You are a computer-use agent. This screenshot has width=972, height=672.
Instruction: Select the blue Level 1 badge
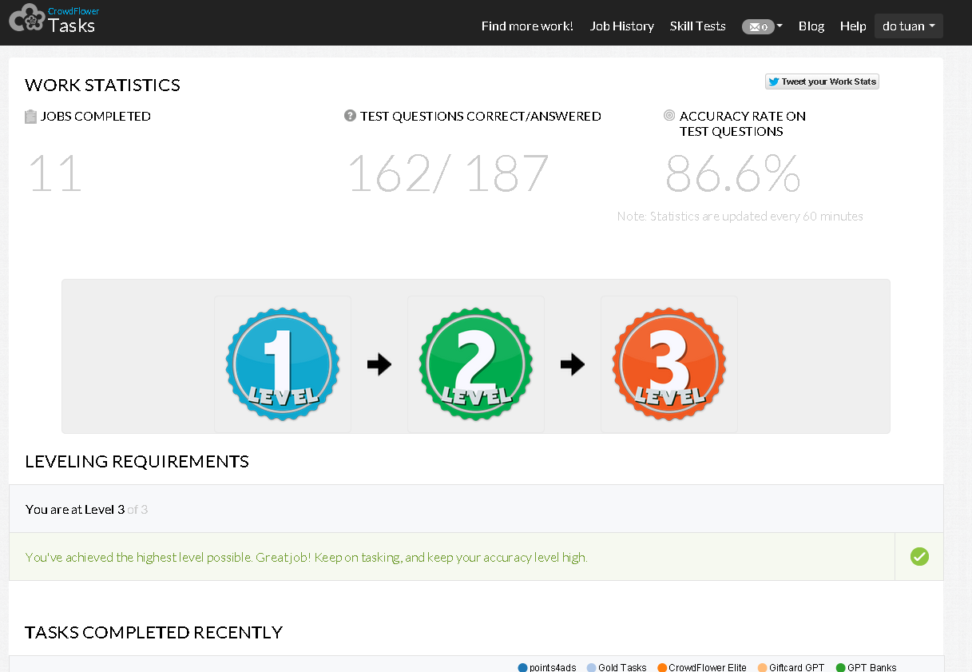[x=282, y=364]
